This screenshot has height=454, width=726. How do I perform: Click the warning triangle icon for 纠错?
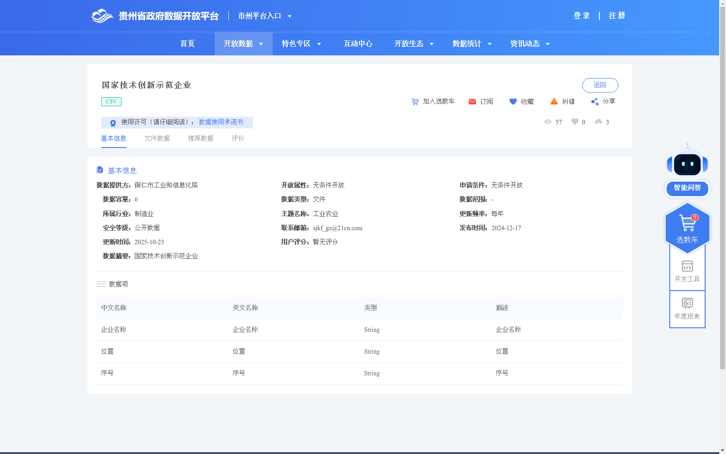[554, 101]
